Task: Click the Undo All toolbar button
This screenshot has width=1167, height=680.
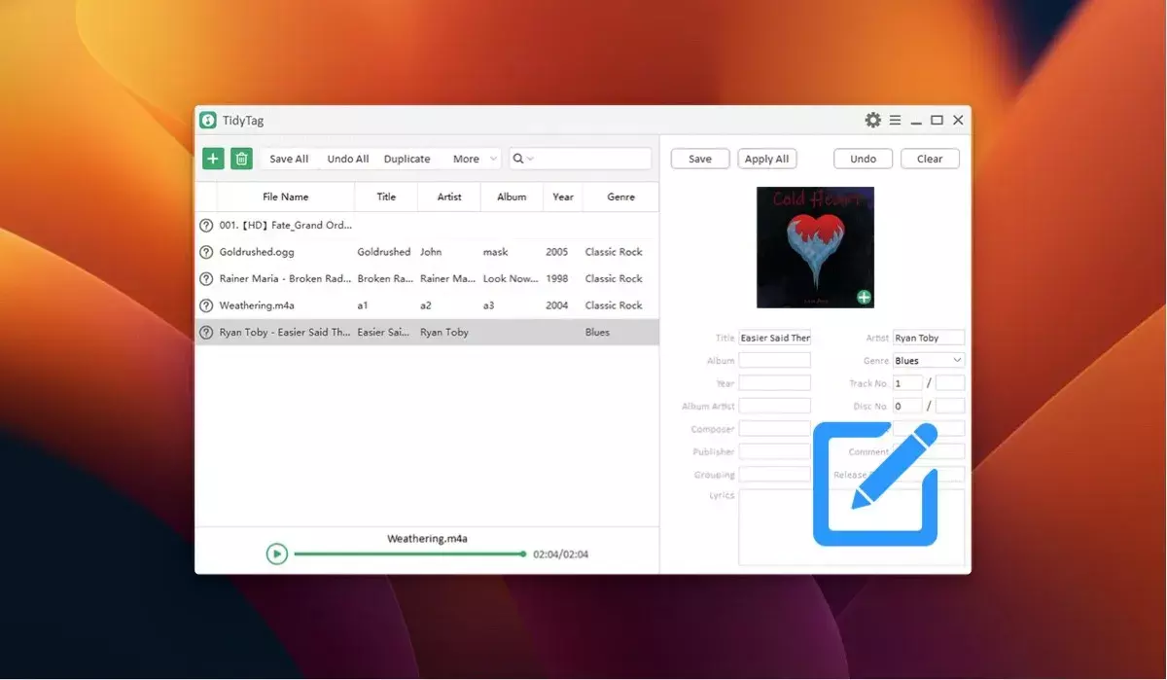Action: tap(348, 159)
